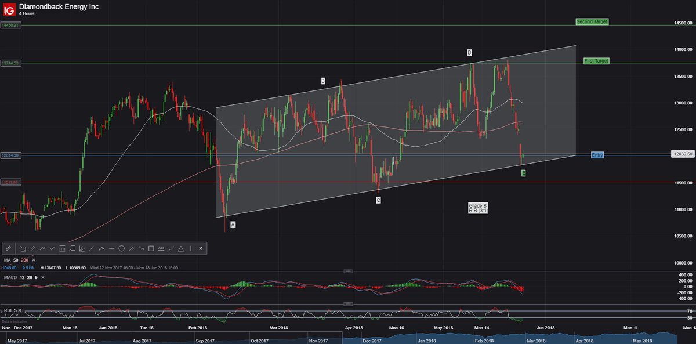Image resolution: width=696 pixels, height=344 pixels.
Task: Select the horizontal line tool
Action: tap(111, 248)
